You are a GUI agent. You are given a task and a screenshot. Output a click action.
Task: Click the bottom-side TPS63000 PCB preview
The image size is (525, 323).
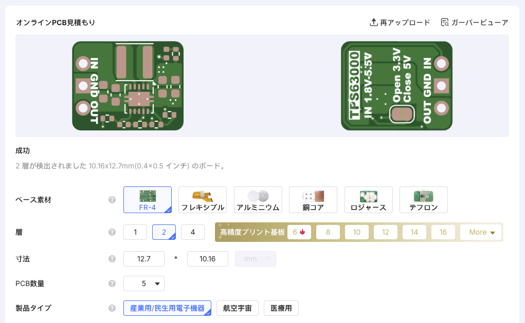(396, 86)
